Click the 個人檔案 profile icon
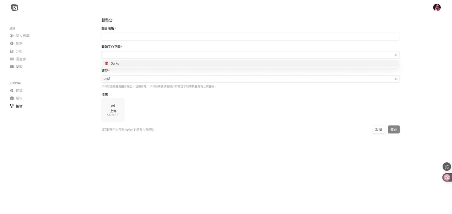 [x=12, y=36]
